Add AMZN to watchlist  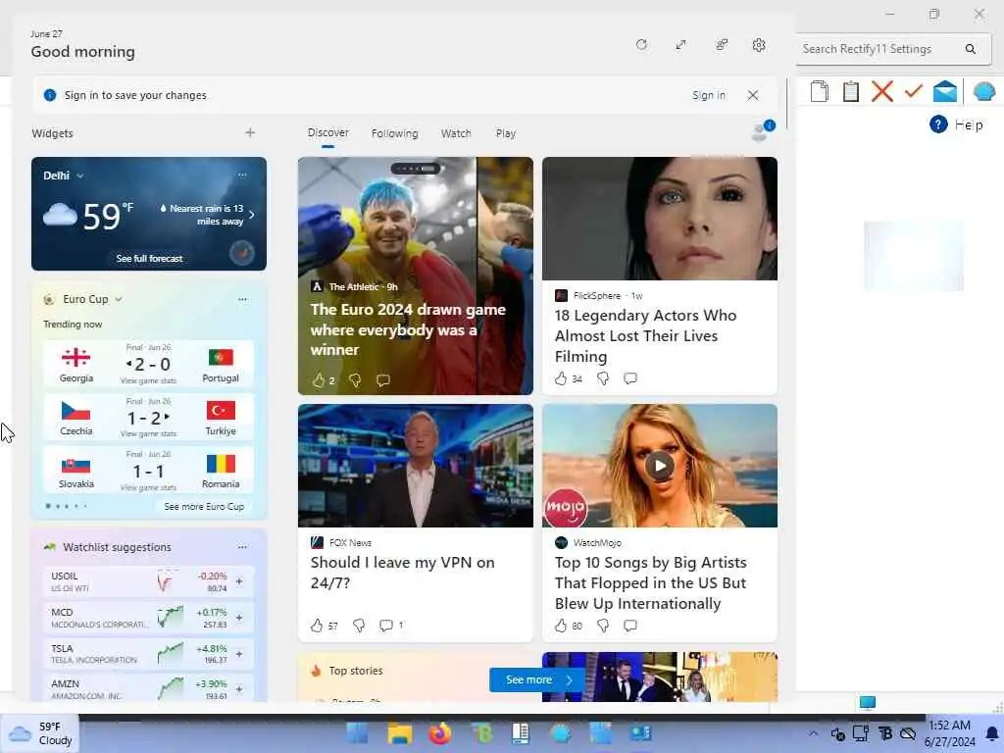[239, 689]
